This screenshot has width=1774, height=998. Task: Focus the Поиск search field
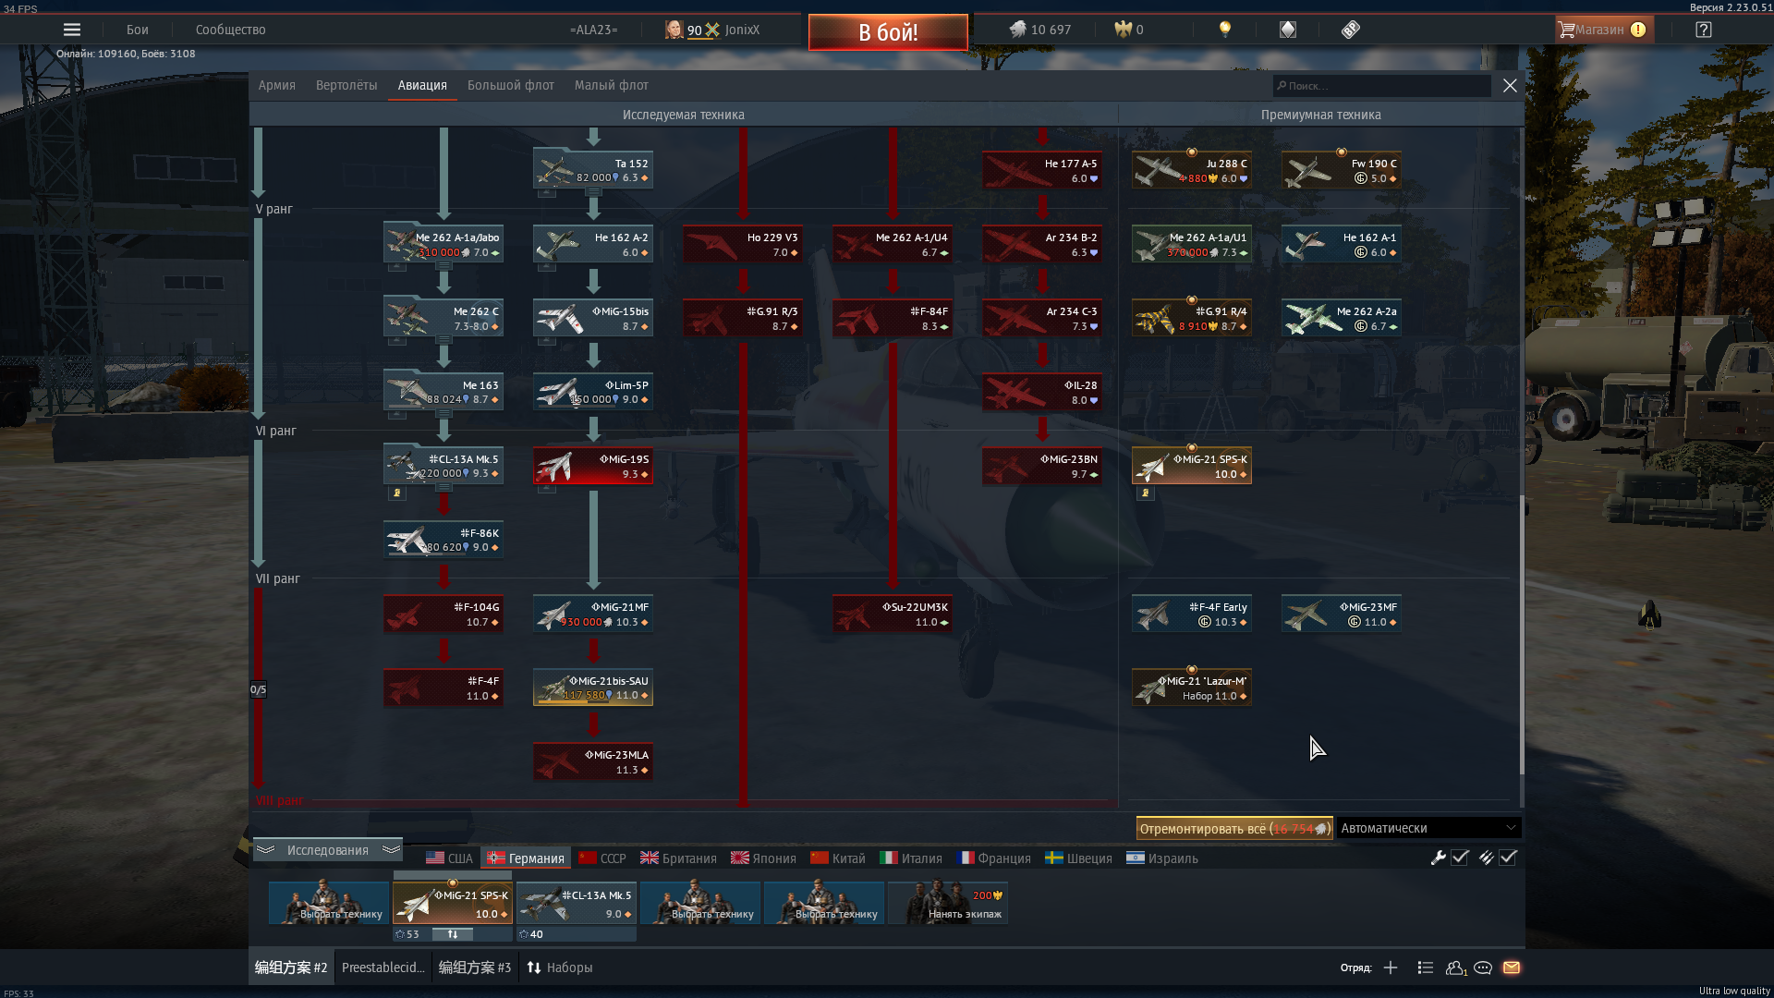(1382, 85)
